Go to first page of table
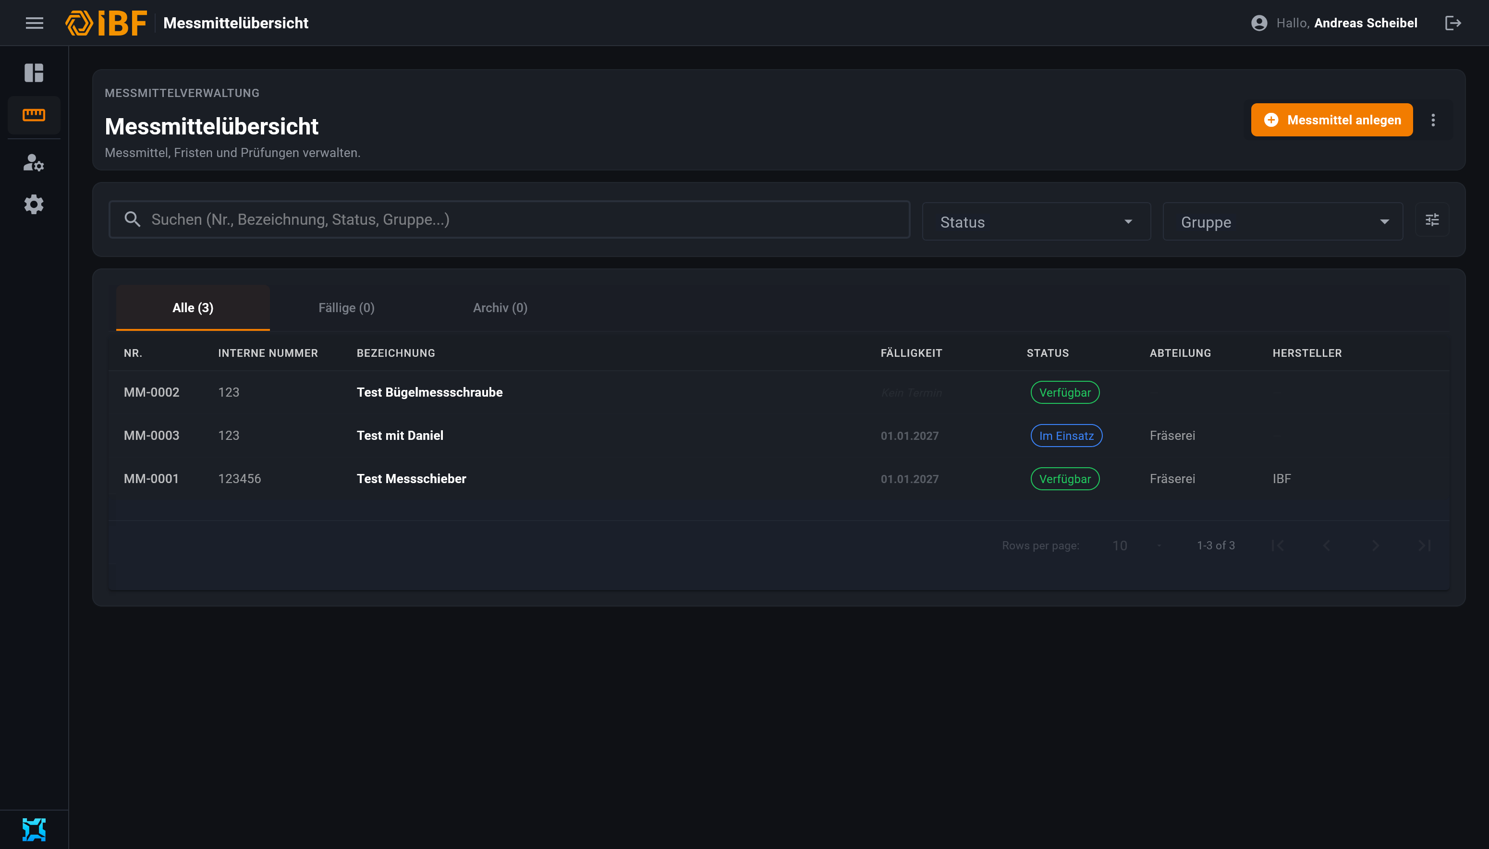Viewport: 1489px width, 849px height. (x=1277, y=545)
